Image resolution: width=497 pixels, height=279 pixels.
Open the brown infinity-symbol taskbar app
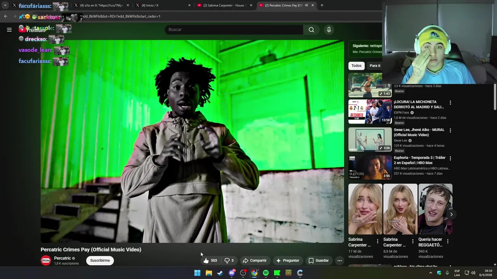point(288,273)
